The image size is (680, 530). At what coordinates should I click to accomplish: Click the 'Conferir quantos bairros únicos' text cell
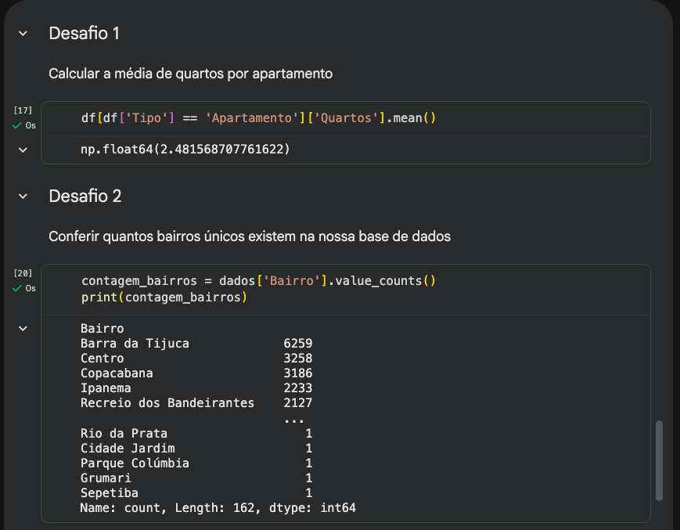[x=249, y=236]
